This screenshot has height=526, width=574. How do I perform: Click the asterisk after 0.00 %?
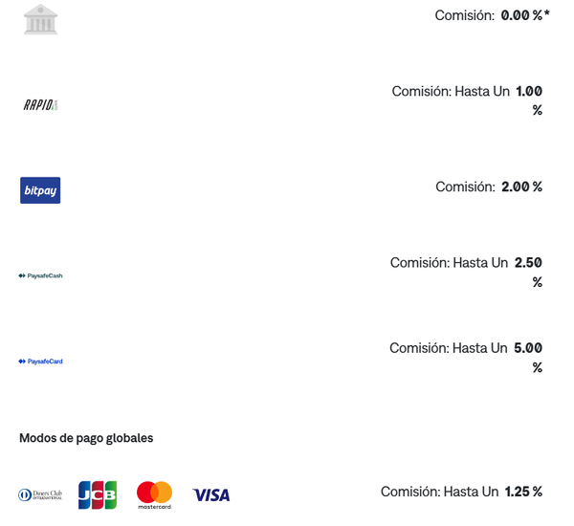pyautogui.click(x=547, y=13)
